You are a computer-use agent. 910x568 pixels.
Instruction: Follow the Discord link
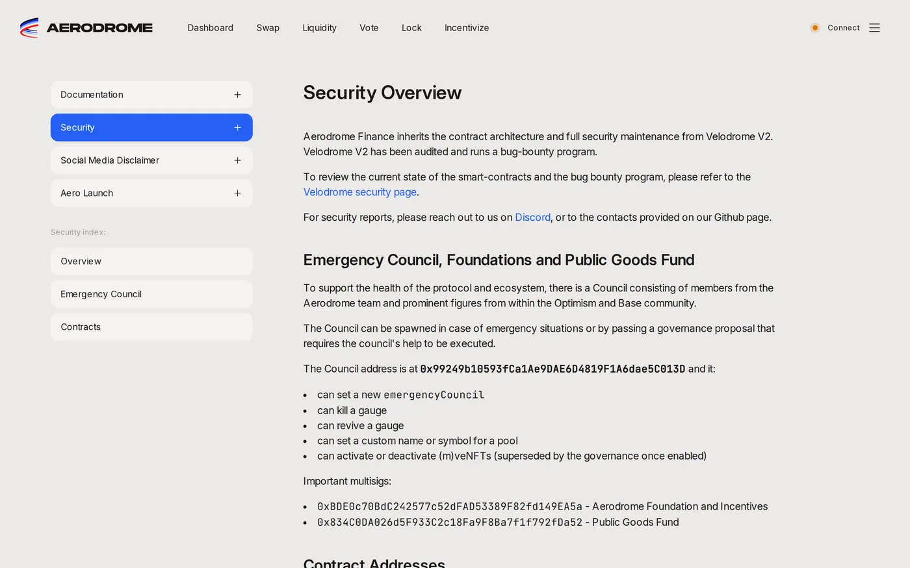point(532,217)
